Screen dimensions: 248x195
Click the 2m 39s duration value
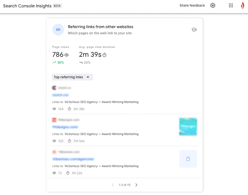90,54
